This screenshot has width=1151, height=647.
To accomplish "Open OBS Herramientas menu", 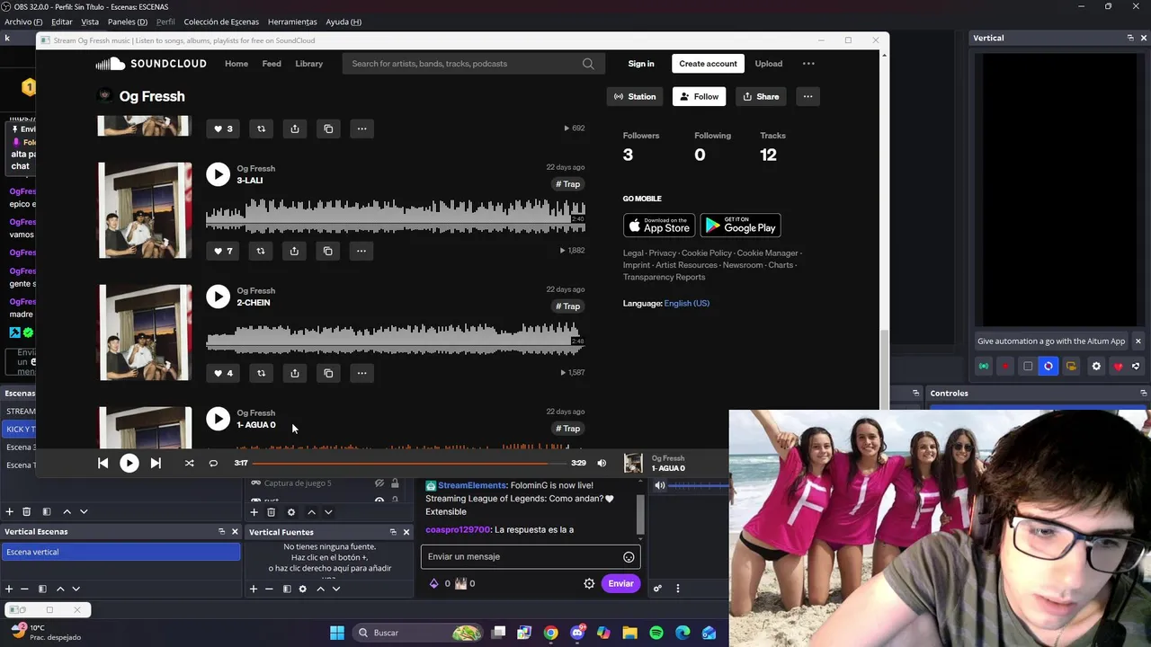I will (x=292, y=22).
